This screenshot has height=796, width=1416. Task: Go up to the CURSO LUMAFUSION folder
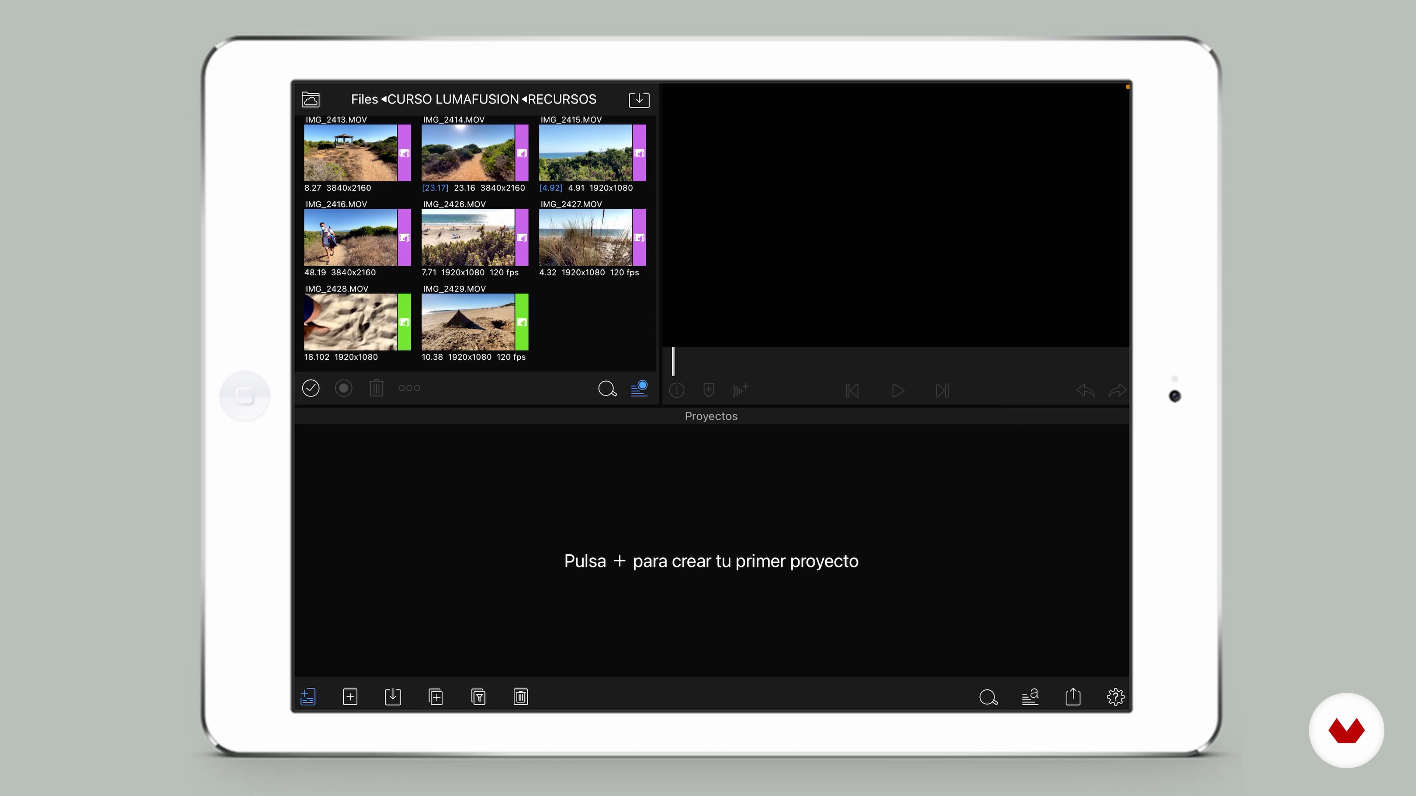pyautogui.click(x=452, y=99)
